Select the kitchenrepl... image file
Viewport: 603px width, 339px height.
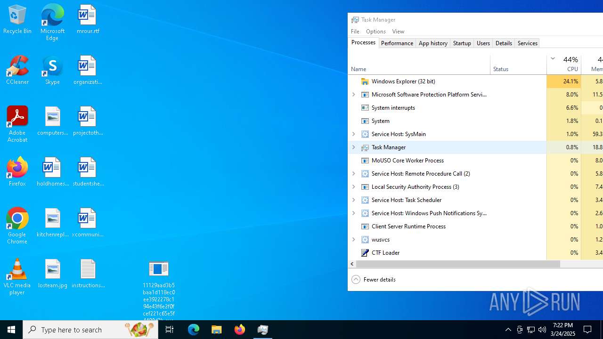pyautogui.click(x=52, y=223)
